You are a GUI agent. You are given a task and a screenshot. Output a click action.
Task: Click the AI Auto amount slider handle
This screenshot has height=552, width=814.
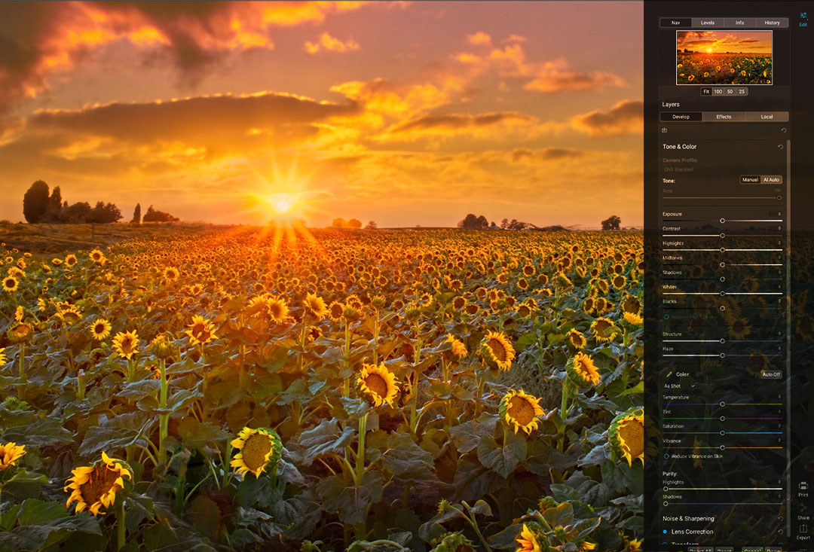(x=779, y=198)
